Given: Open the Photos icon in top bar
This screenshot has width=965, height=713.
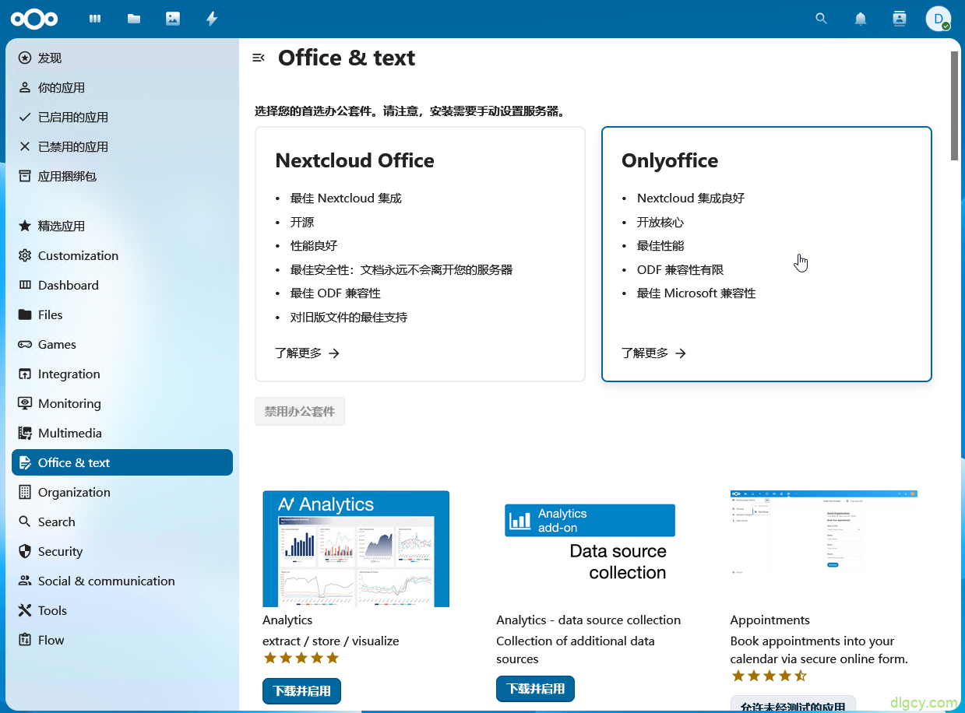Looking at the screenshot, I should [x=173, y=19].
